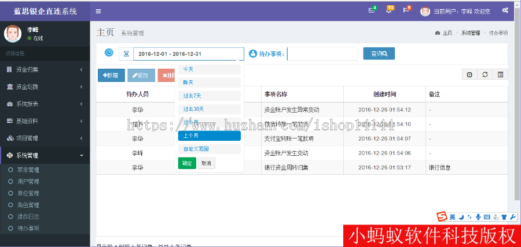Screen dimensions: 521x247
Task: Click the sidebar profile avatar of 李峰
Action: coord(13,34)
